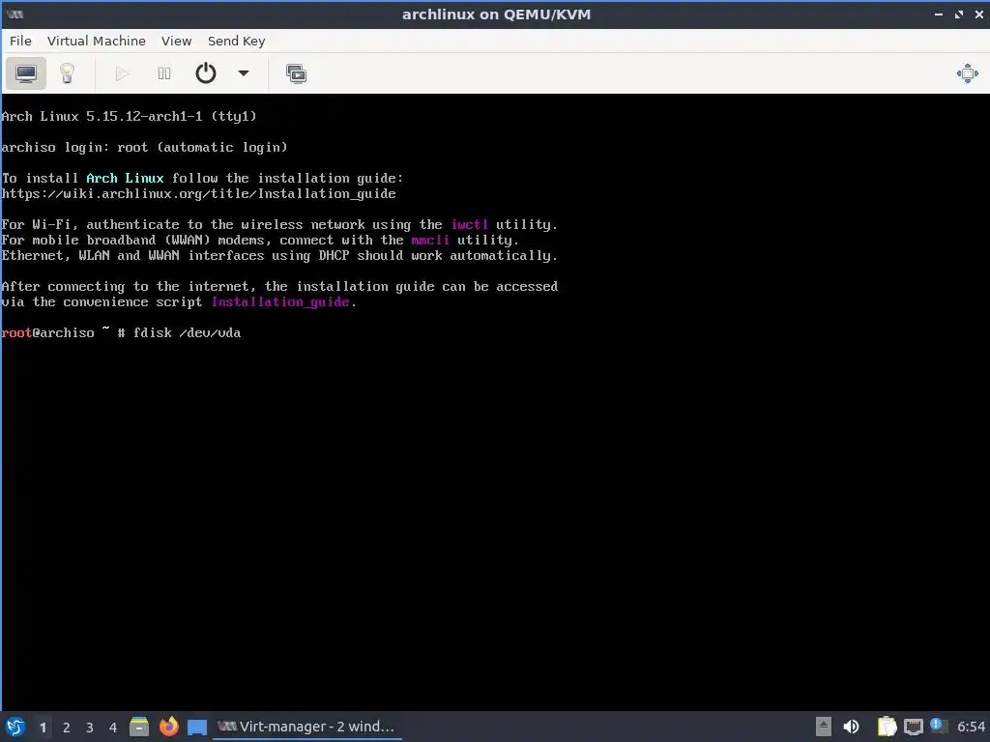Expand the shutdown options dropdown arrow

(243, 73)
